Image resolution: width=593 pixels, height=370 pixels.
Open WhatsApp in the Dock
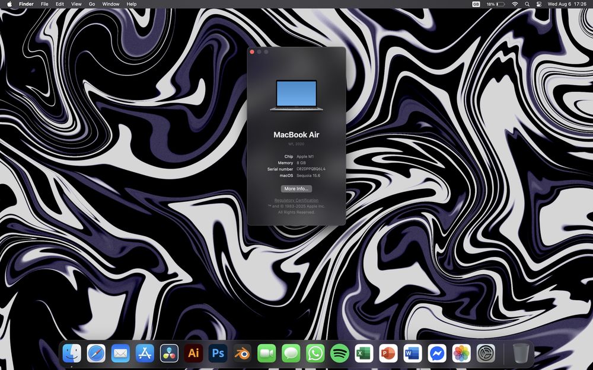pyautogui.click(x=315, y=353)
